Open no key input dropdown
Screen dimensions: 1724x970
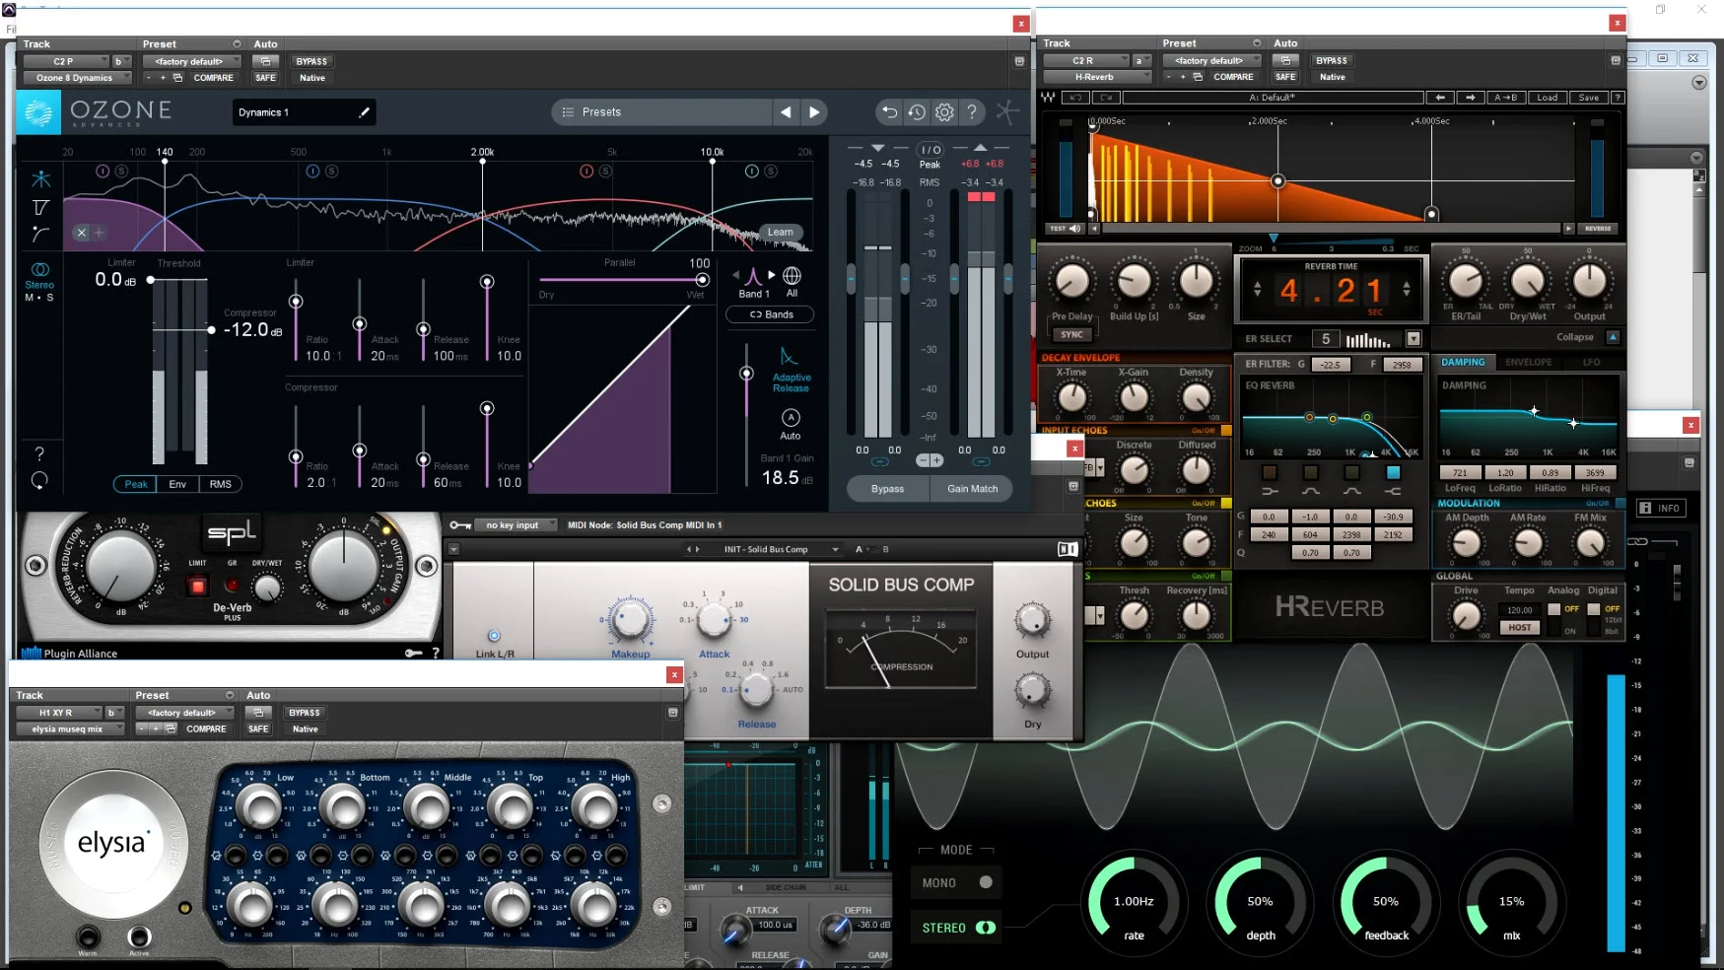click(517, 525)
